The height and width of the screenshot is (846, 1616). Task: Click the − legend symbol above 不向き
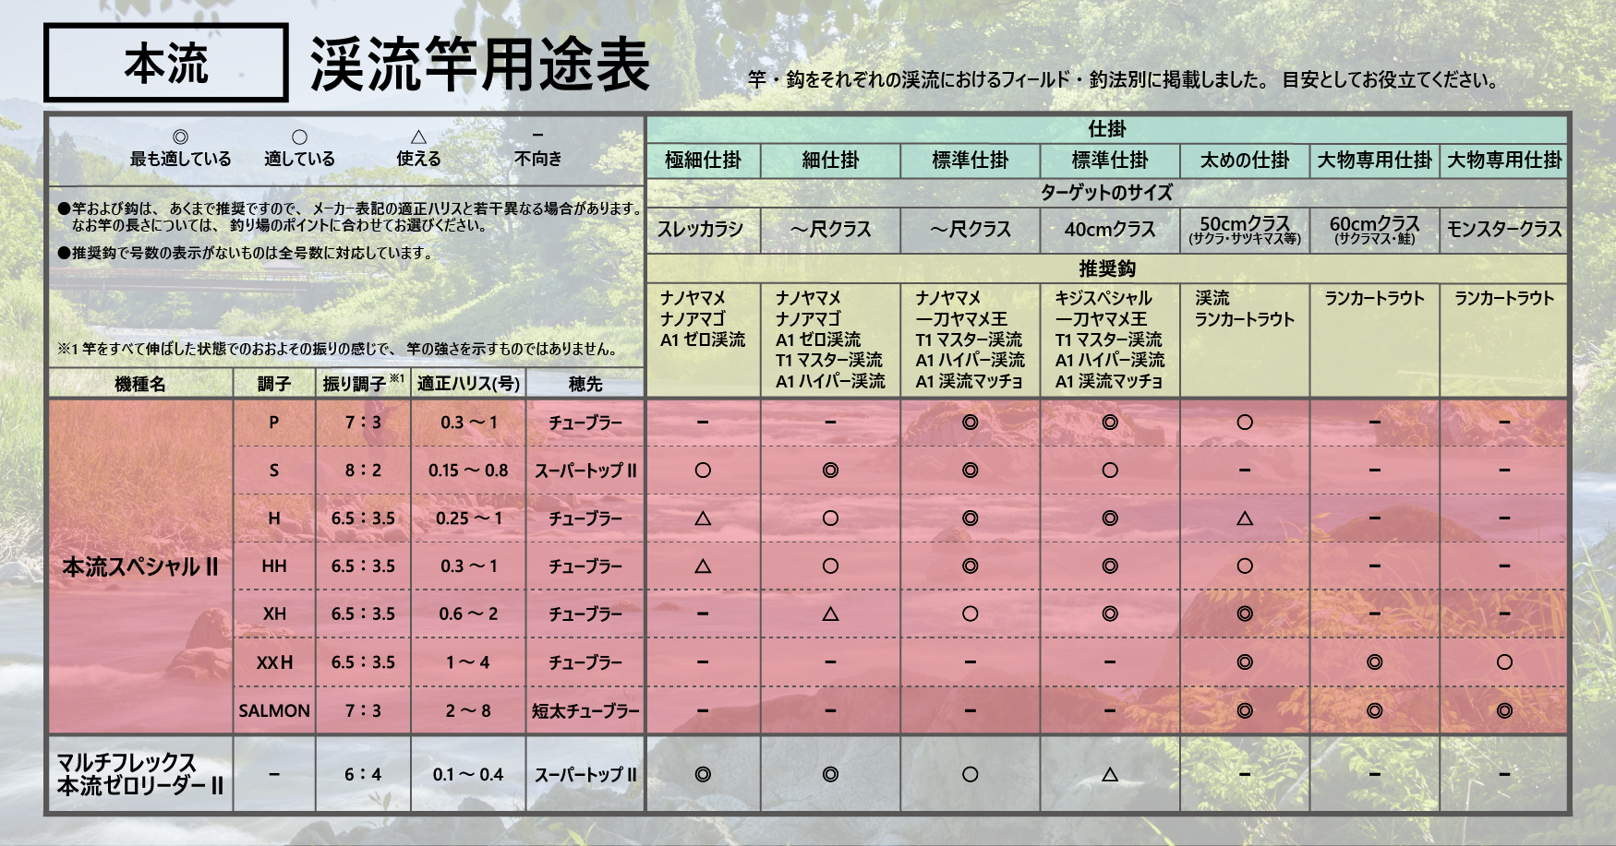click(537, 137)
